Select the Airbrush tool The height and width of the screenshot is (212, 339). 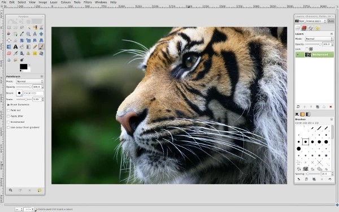[x=15, y=53]
